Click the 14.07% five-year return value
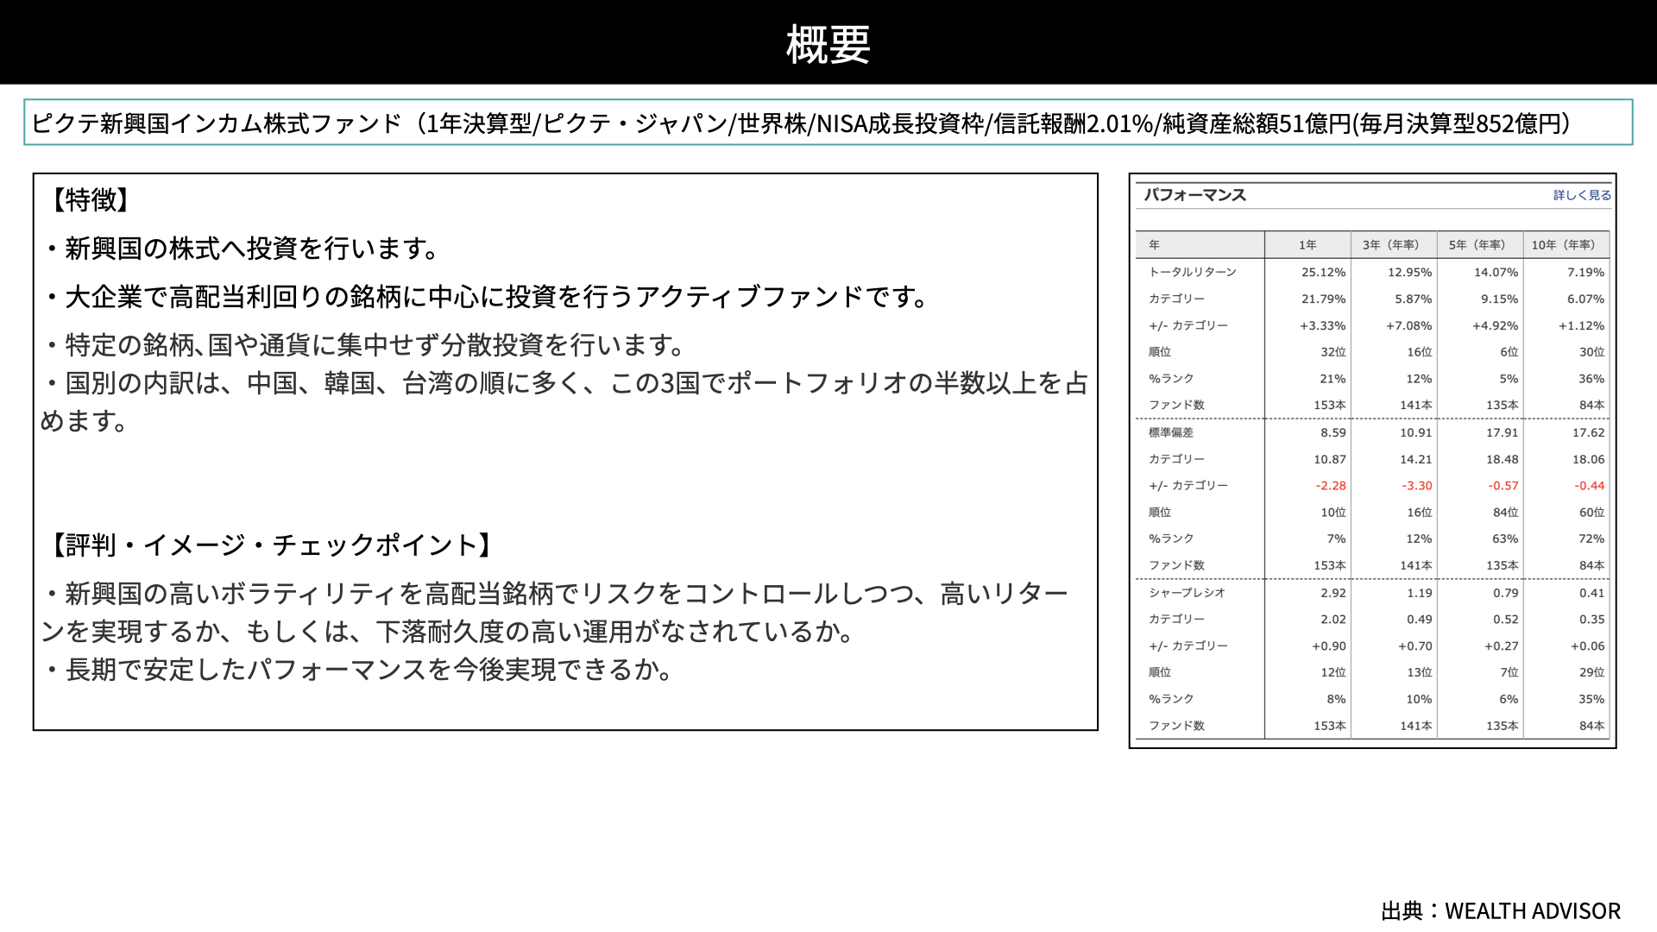 (1496, 272)
